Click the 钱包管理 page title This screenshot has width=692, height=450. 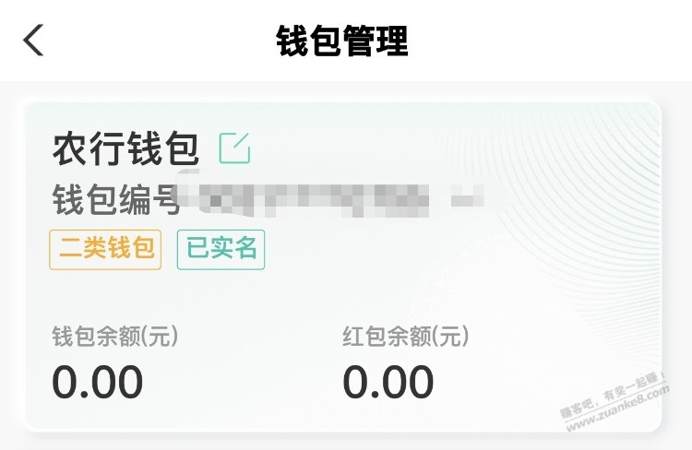(x=342, y=41)
